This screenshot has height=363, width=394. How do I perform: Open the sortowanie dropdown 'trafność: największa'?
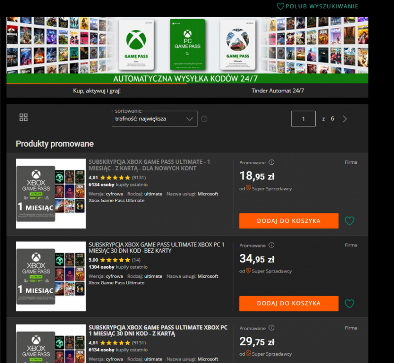pos(154,119)
